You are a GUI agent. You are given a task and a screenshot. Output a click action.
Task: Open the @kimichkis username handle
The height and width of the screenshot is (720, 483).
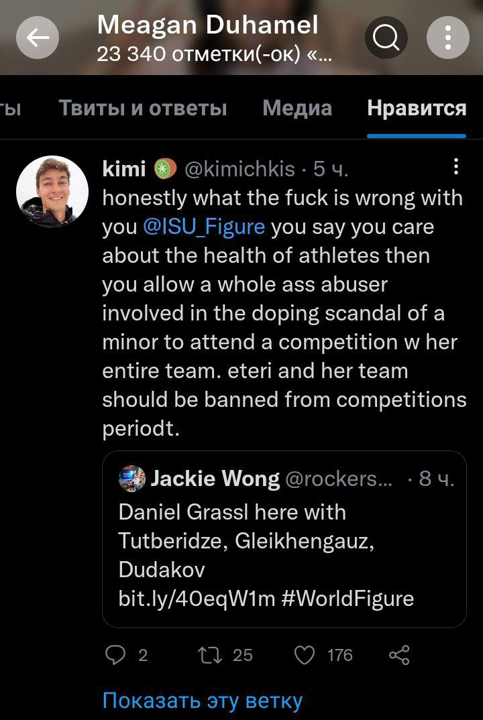[239, 168]
